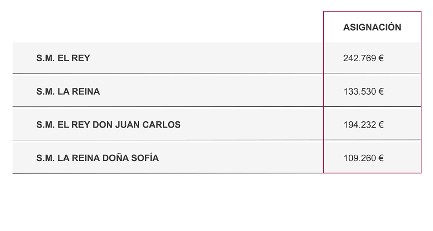Click the euro symbol after 133.530

point(381,91)
